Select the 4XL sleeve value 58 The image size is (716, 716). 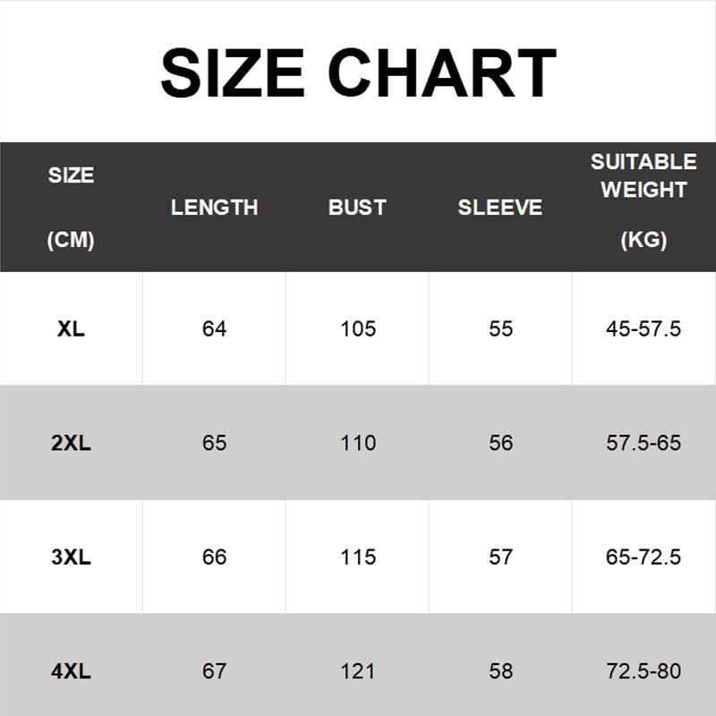click(x=501, y=671)
